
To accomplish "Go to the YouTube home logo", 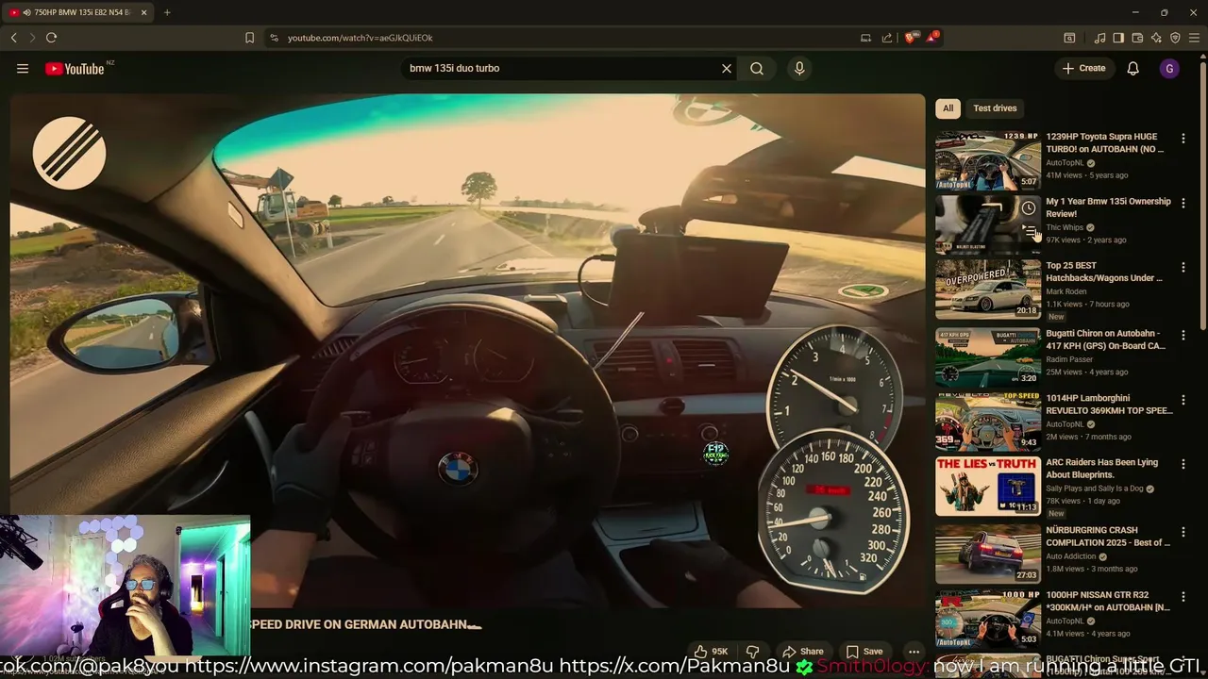I will 75,68.
